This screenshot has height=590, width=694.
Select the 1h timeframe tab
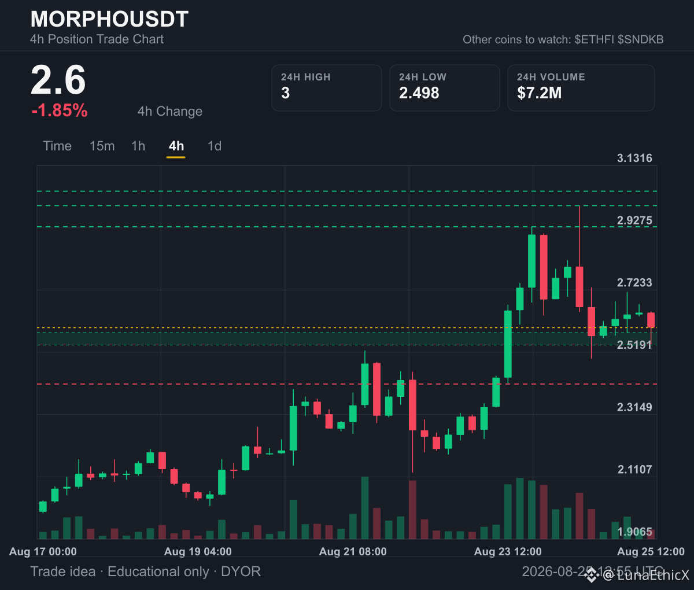point(138,146)
